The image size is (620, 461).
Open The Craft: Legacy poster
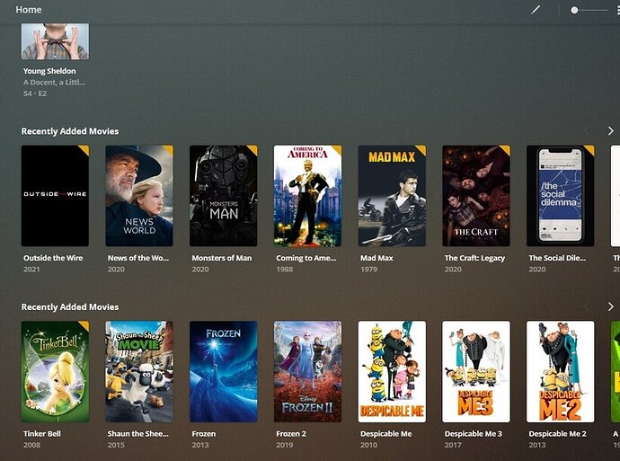coord(476,196)
